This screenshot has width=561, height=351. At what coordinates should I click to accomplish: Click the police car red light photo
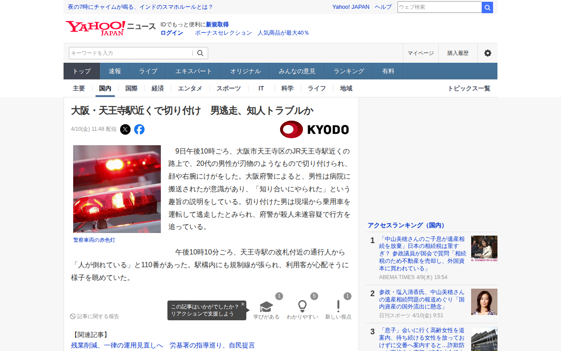(x=117, y=189)
